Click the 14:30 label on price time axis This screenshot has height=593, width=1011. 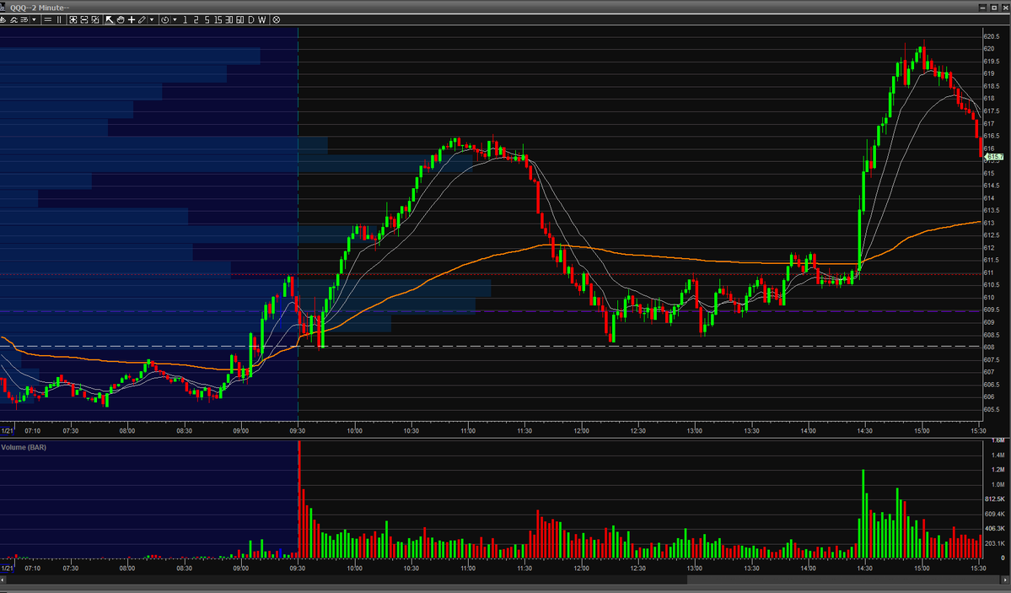(864, 430)
